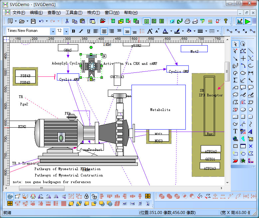Toggle Italic text formatting
This screenshot has height=218, width=259.
[x=81, y=31]
